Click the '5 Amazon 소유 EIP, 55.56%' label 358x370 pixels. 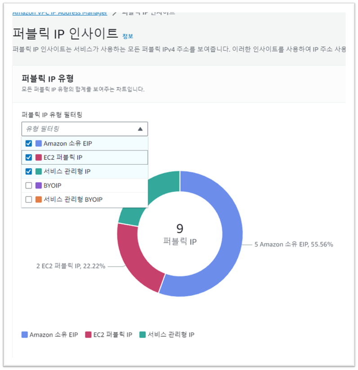pos(294,244)
